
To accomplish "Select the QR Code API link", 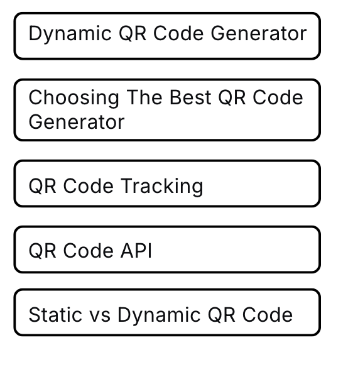I will pyautogui.click(x=167, y=249).
